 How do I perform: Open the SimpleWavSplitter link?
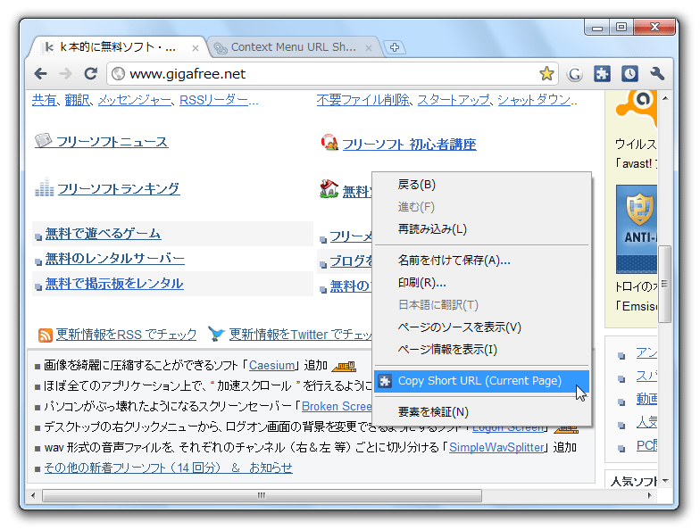(496, 448)
